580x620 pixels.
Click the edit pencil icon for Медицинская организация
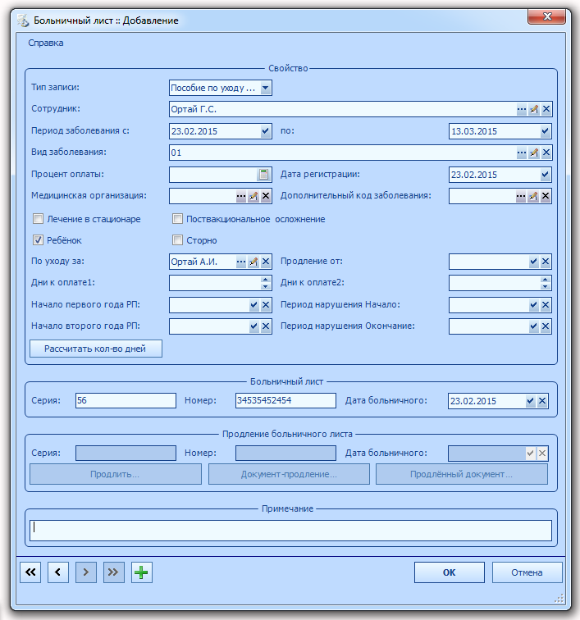point(253,196)
